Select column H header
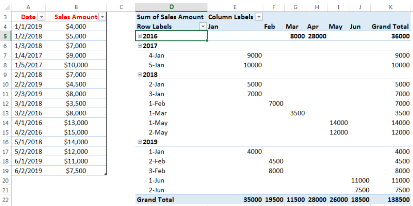The height and width of the screenshot is (206, 413). (x=317, y=7)
